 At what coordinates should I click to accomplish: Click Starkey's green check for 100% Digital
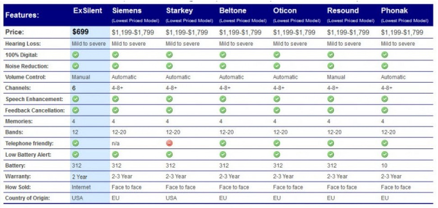[x=169, y=55]
